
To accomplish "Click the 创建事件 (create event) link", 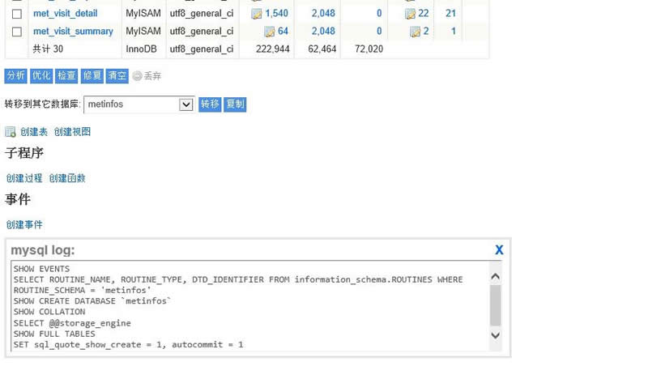I will coord(24,224).
